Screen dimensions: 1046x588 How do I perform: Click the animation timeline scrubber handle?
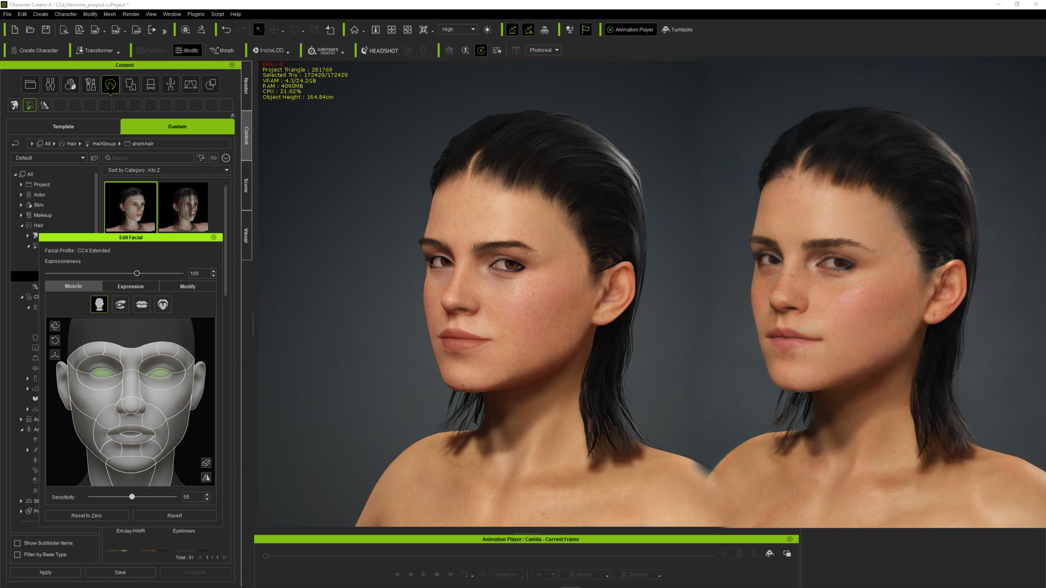coord(266,556)
